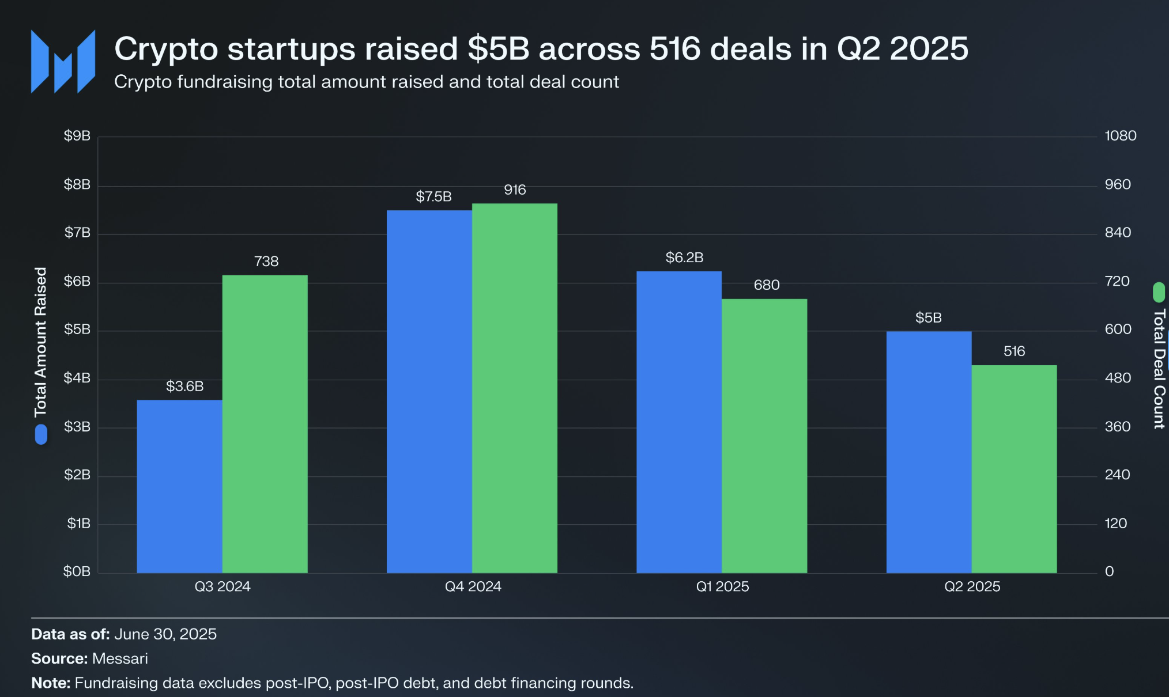Select the Q1 2025 x-axis label
The height and width of the screenshot is (697, 1169).
(722, 586)
